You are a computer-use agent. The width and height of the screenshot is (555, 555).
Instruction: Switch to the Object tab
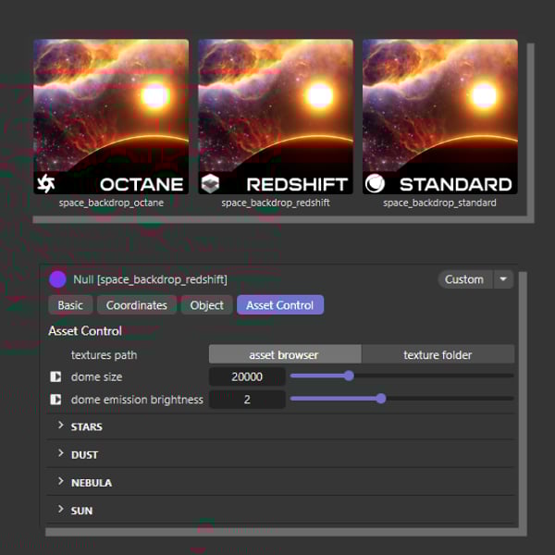click(206, 305)
